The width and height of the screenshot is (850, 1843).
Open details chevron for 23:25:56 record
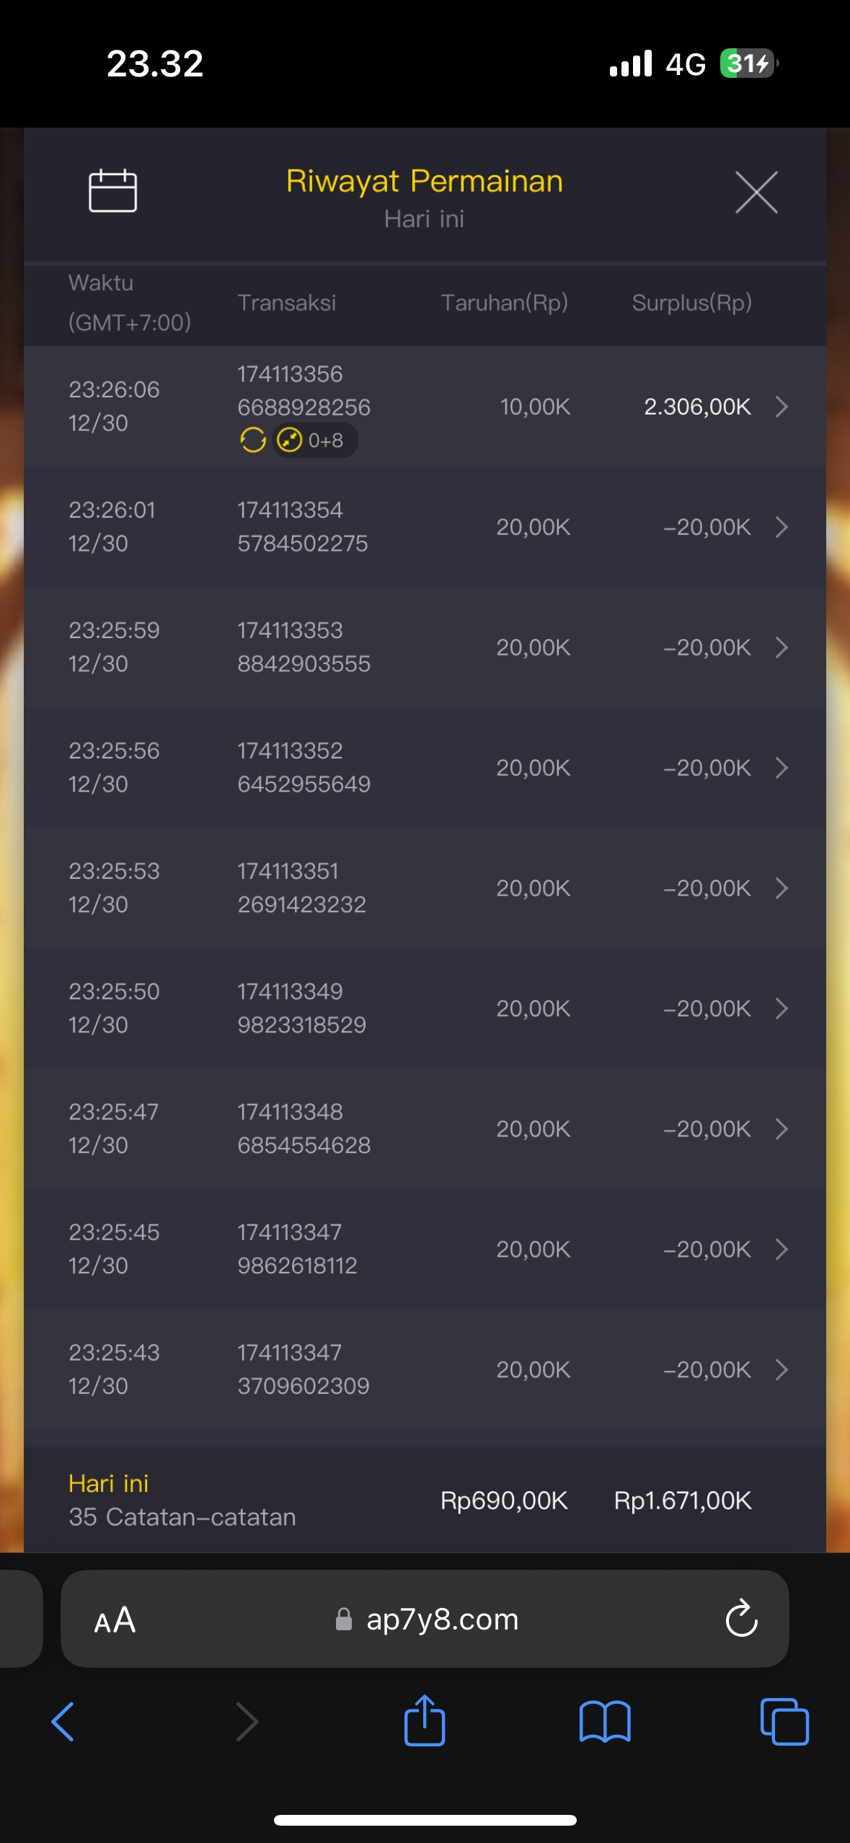pos(782,768)
